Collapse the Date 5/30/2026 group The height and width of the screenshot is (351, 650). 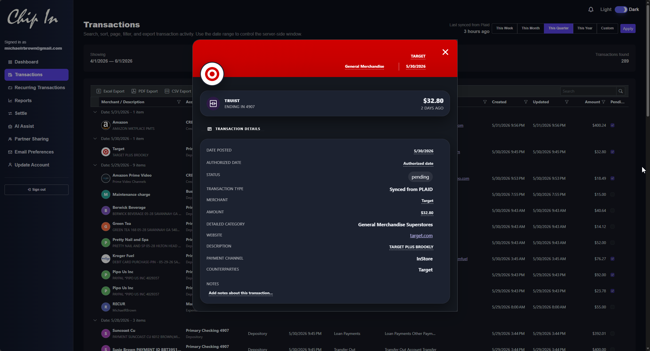coord(95,139)
